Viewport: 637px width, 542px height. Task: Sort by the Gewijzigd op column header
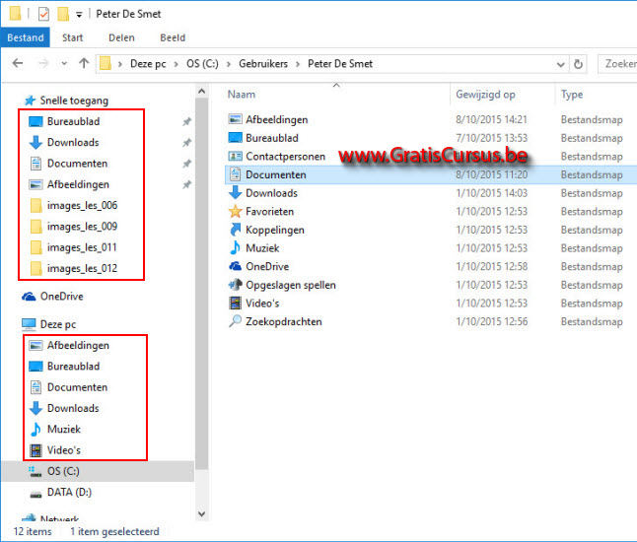click(x=485, y=95)
